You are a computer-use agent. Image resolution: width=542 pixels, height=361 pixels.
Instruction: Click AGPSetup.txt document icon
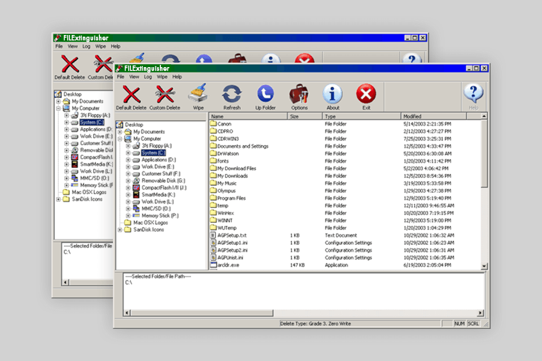coord(213,235)
